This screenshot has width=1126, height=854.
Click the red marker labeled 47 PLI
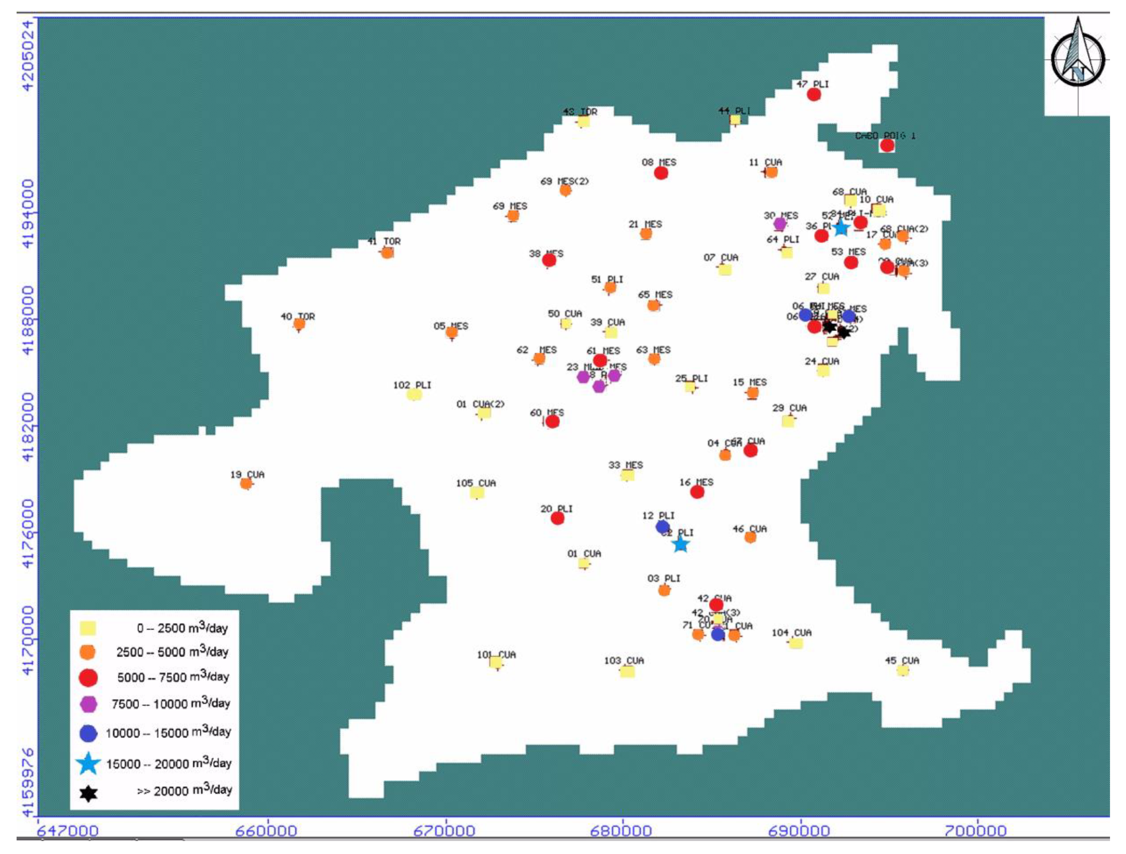(x=814, y=94)
